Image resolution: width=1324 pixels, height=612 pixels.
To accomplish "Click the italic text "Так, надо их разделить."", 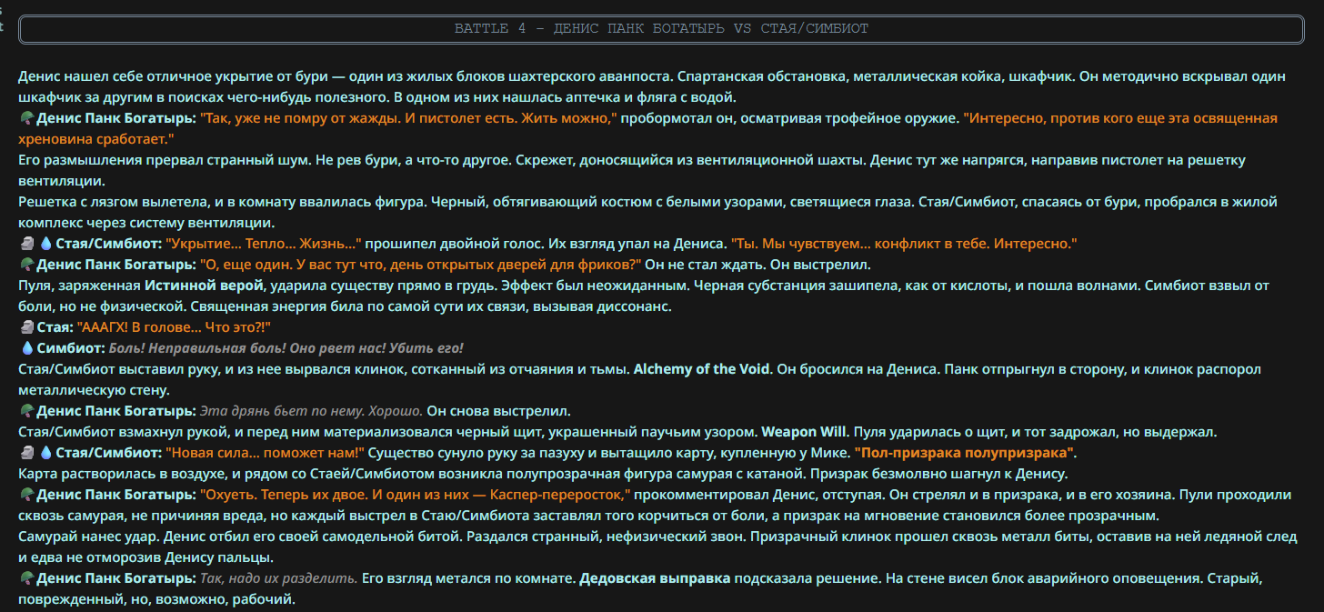I will tap(279, 578).
